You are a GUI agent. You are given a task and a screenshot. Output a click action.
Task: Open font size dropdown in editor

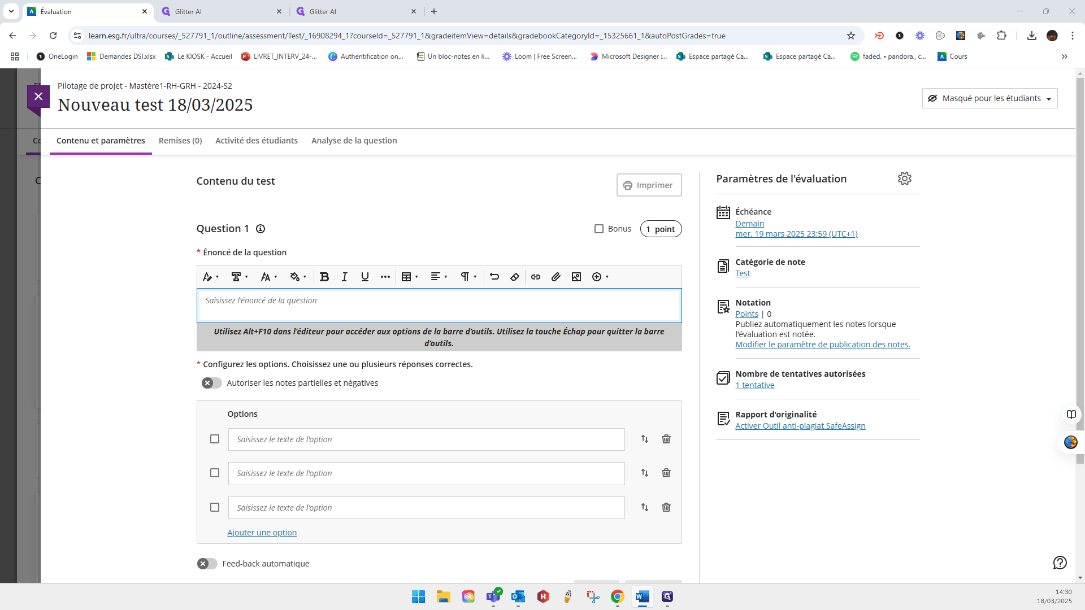click(x=269, y=277)
